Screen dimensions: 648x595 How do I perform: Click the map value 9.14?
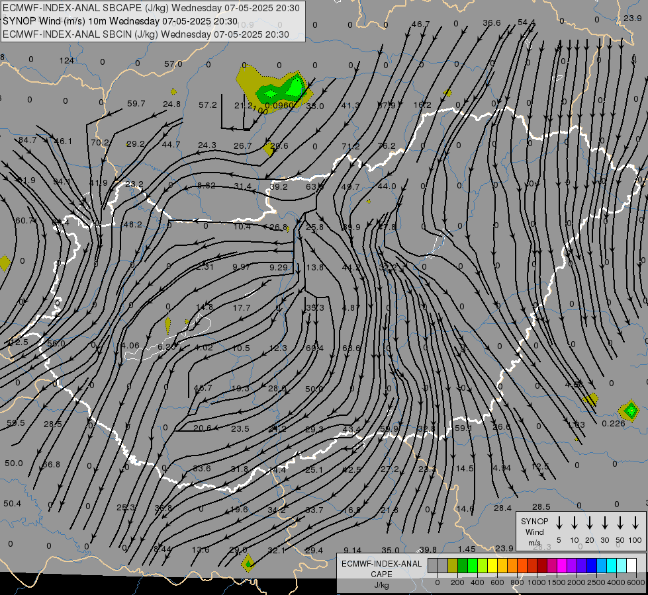353,551
